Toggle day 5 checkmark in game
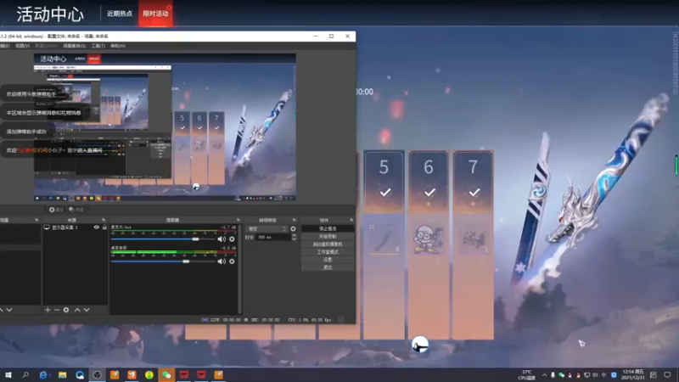679x382 pixels. (x=384, y=193)
